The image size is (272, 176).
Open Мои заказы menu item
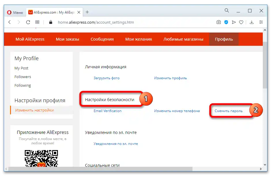[x=67, y=39]
